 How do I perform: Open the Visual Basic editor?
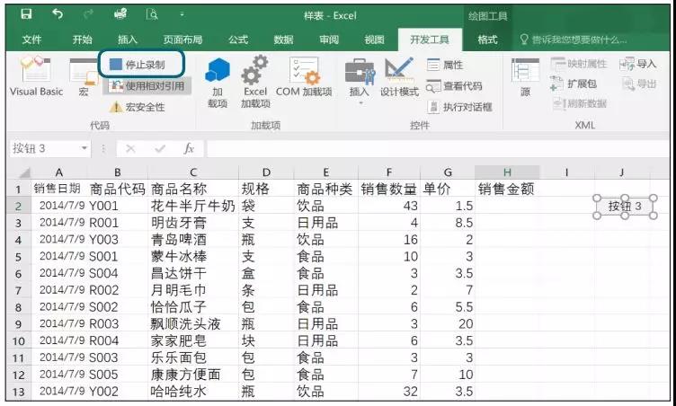pos(36,76)
